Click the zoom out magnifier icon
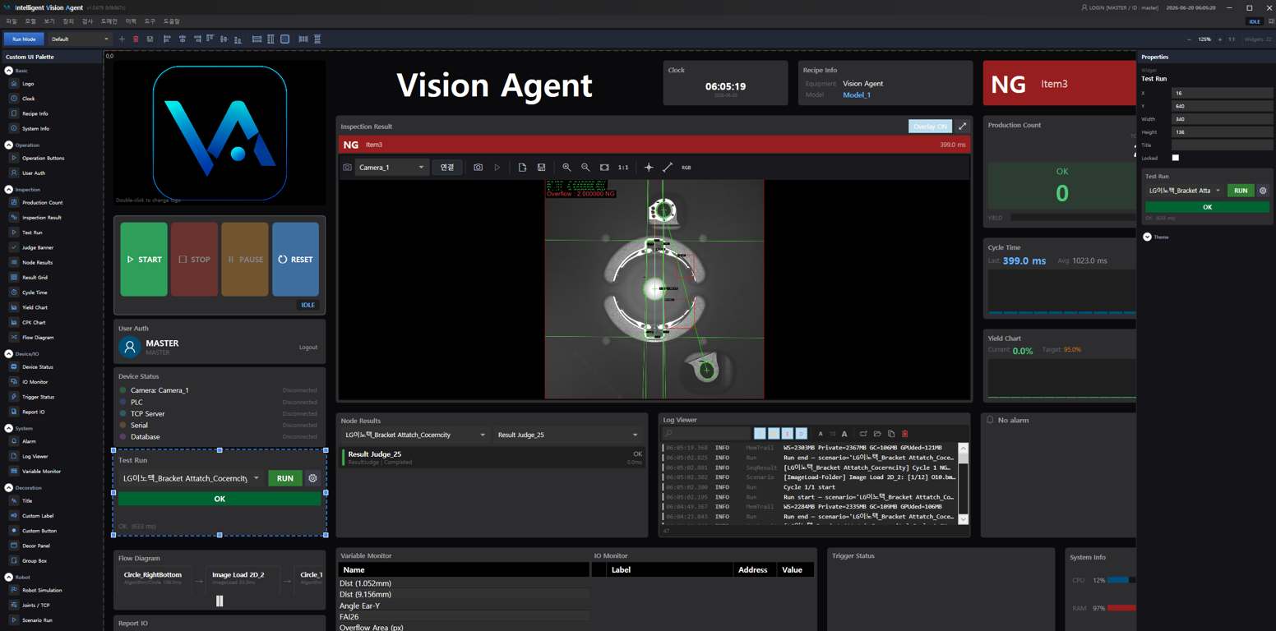Screen dimensions: 1276x631 (585, 168)
